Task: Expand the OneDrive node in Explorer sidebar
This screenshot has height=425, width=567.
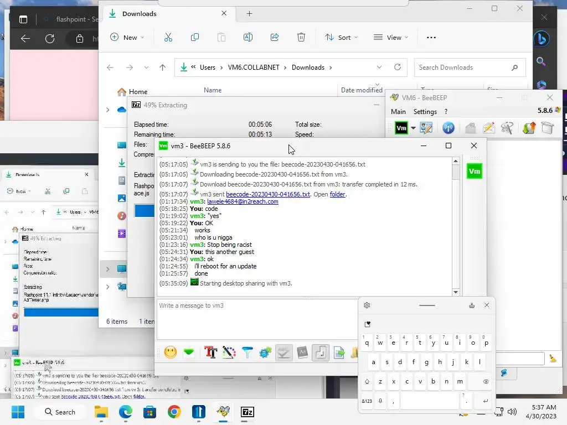Action: 108,110
